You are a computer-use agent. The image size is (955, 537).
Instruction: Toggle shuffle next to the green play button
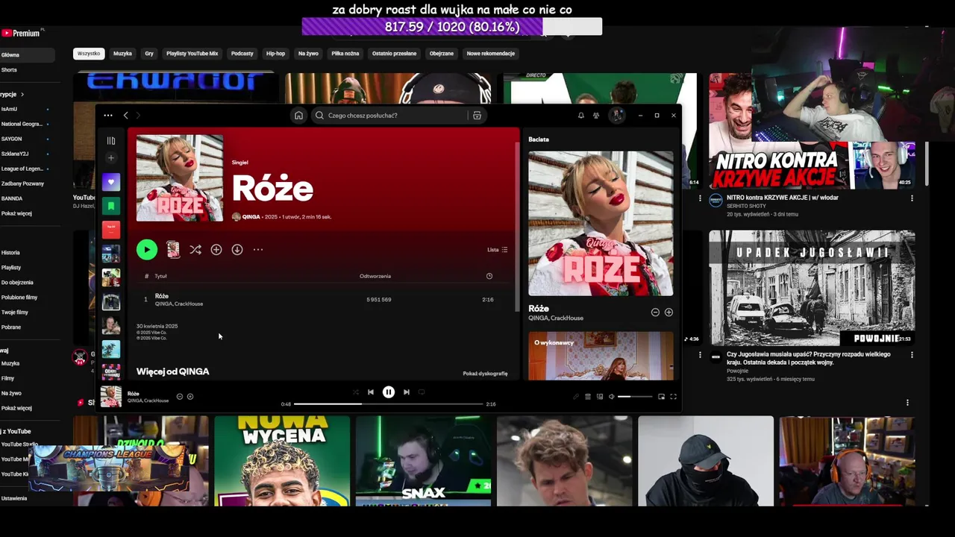coord(195,250)
